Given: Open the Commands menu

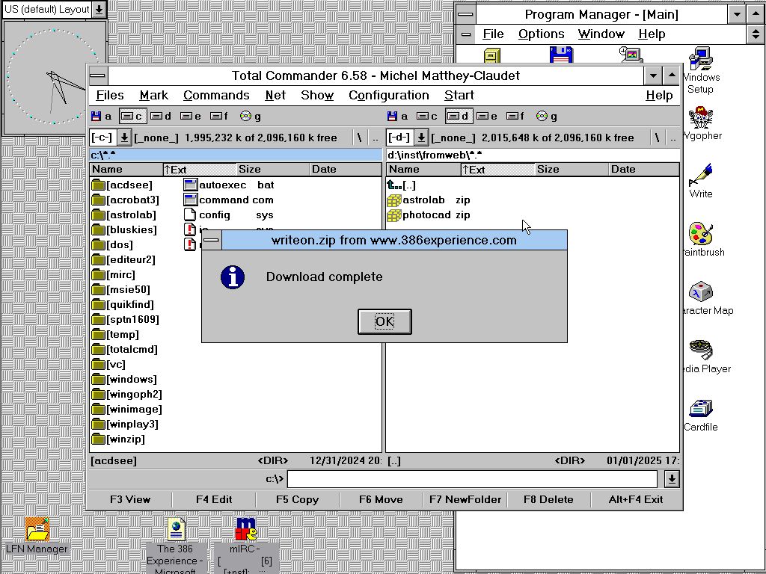Looking at the screenshot, I should (x=216, y=95).
